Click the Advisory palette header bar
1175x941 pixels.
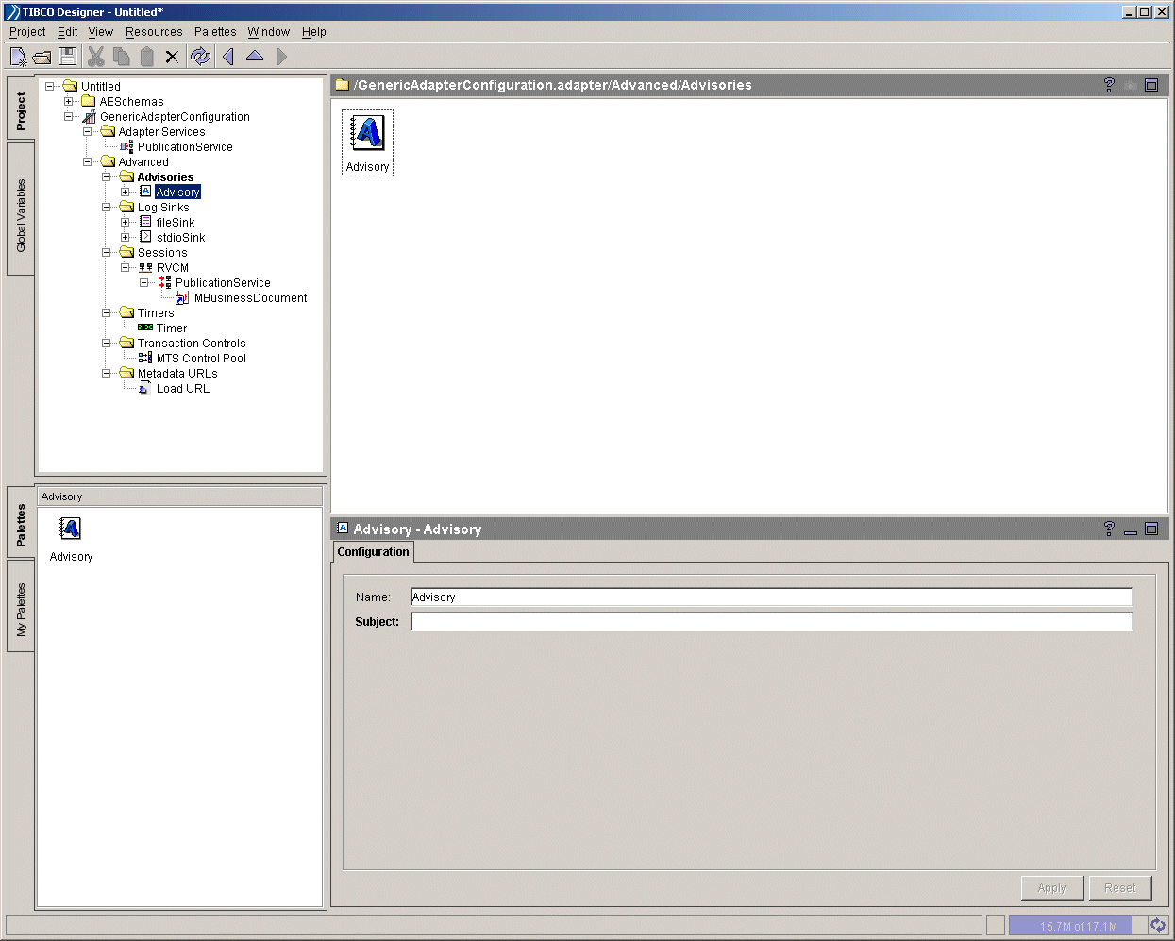pyautogui.click(x=180, y=496)
